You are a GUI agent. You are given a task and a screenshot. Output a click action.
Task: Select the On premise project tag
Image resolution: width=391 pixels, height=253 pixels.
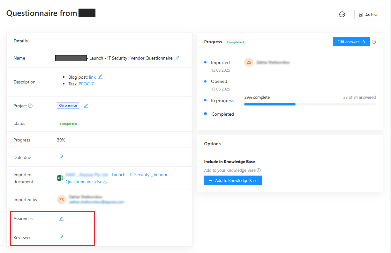[x=68, y=105]
